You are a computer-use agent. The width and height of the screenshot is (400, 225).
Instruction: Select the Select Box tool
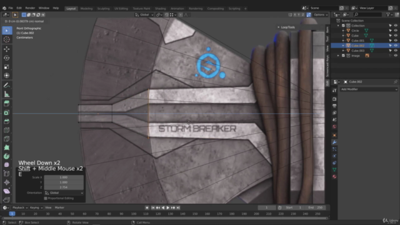coord(7,31)
